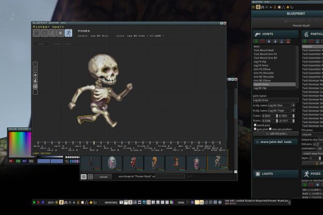323x215 pixels.
Task: Select the Poses mode running-figure icon
Action: pos(68,33)
